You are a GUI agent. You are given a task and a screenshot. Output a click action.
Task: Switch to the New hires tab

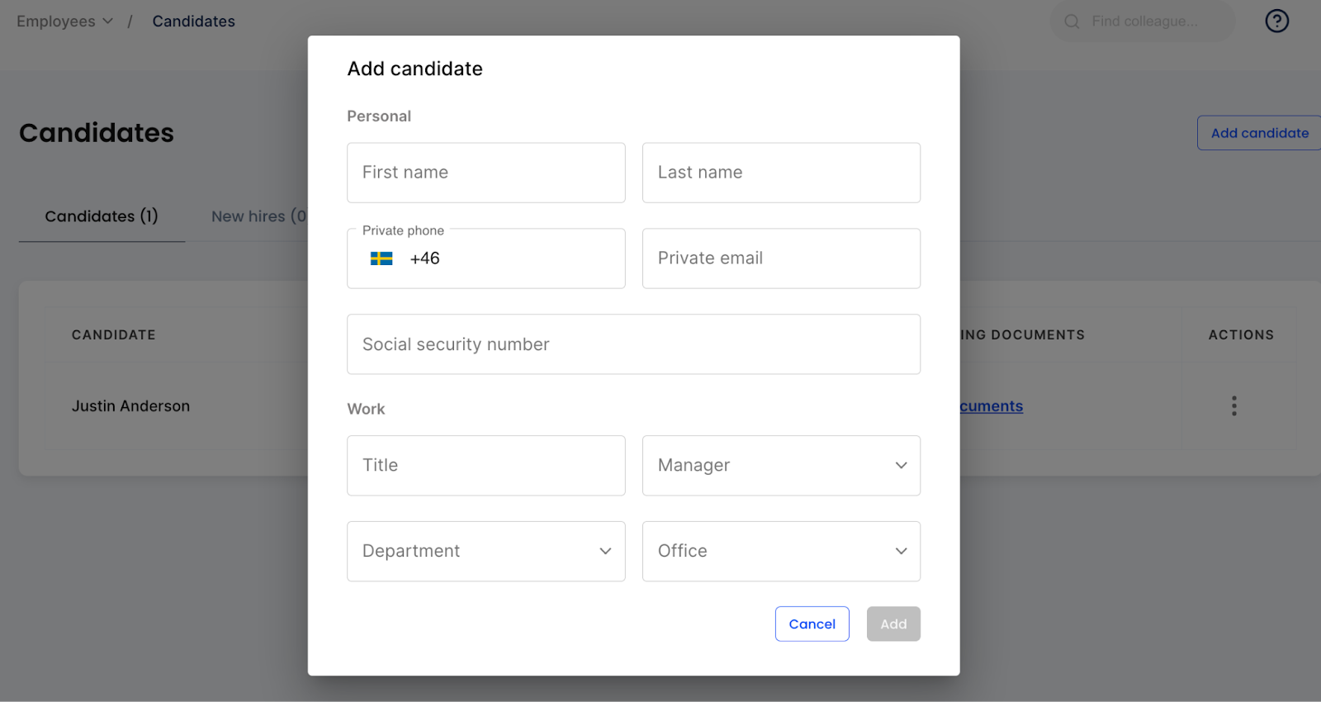click(x=258, y=216)
